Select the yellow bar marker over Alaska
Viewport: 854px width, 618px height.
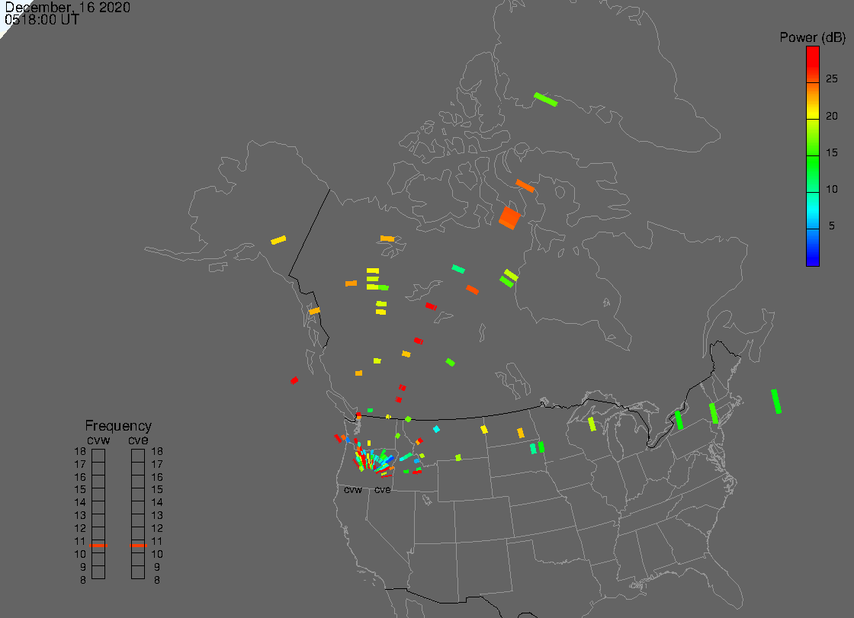278,240
